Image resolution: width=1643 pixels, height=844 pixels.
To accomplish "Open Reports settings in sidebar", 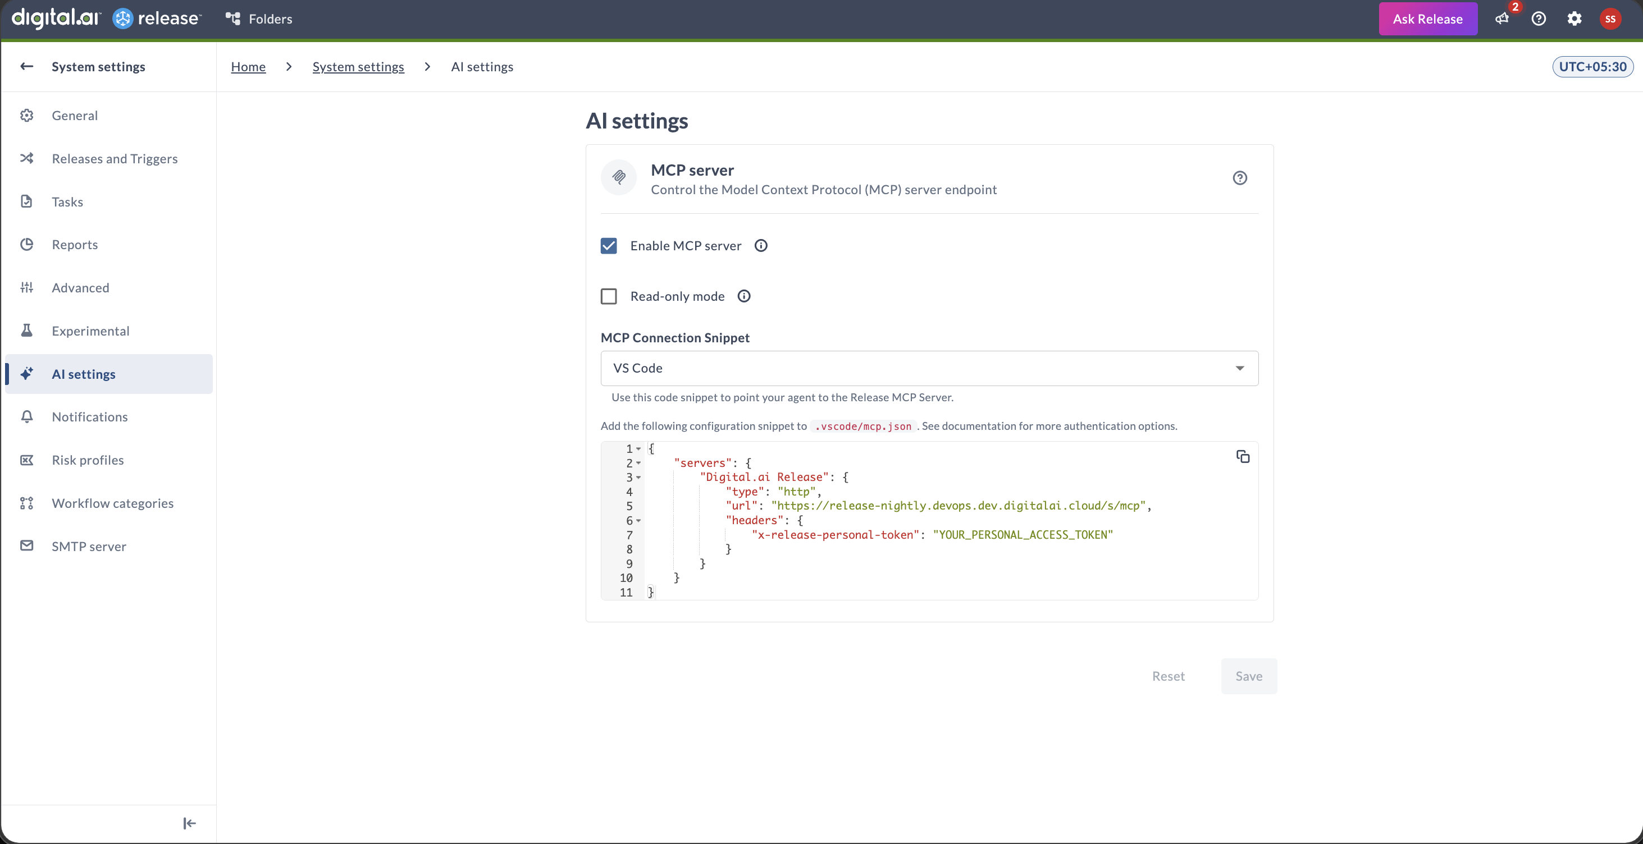I will [108, 244].
